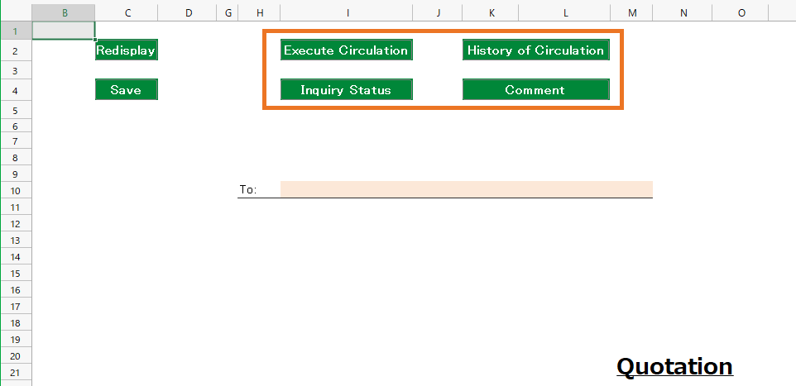Image resolution: width=796 pixels, height=386 pixels.
Task: Select the Quotation title cell
Action: pyautogui.click(x=674, y=366)
